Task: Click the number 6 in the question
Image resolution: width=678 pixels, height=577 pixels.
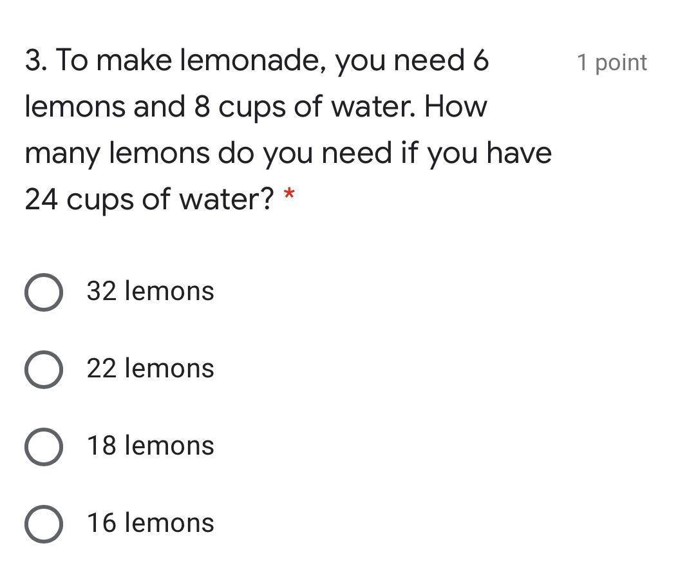Action: click(x=480, y=61)
